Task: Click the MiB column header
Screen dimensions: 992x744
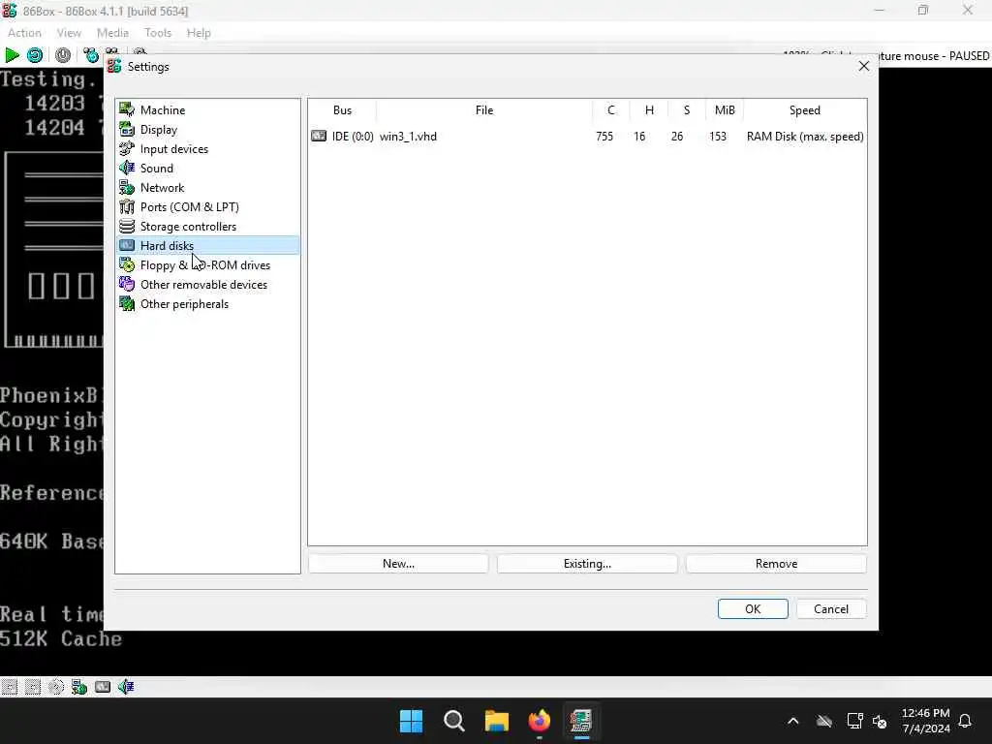Action: tap(725, 110)
